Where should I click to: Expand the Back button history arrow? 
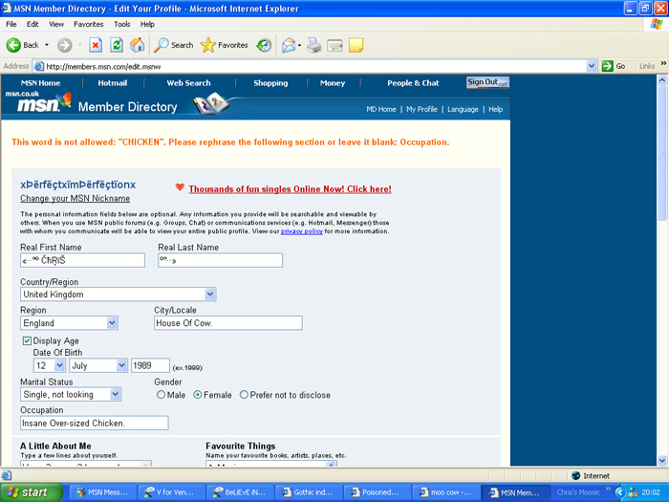47,45
